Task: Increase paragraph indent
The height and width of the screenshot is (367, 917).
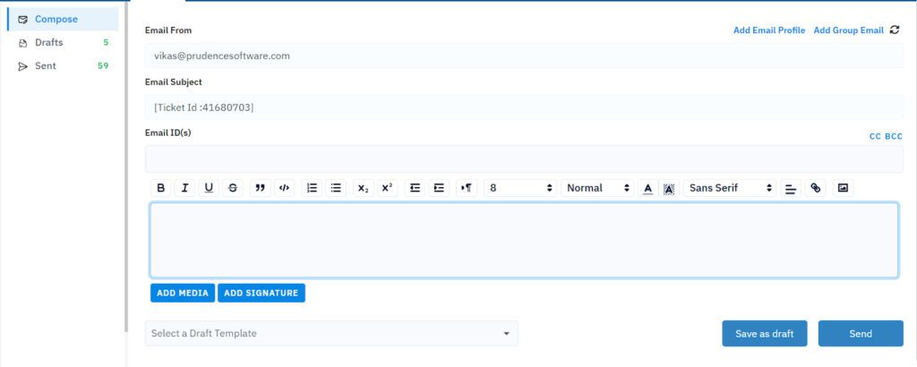Action: pos(439,188)
